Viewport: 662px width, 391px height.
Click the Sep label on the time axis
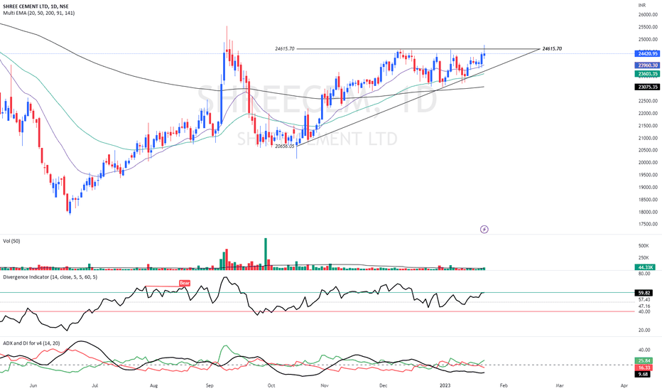(210, 385)
